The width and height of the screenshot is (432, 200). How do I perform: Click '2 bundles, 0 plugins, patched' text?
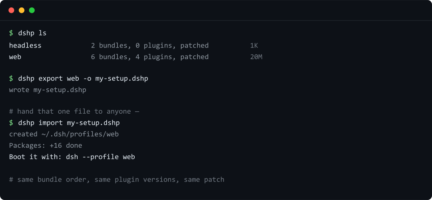(150, 46)
